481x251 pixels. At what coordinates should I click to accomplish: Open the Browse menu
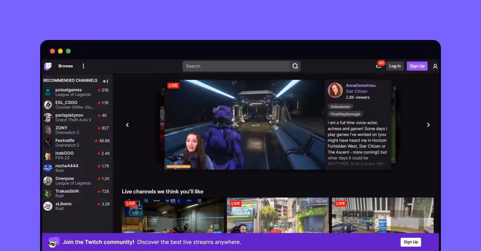(65, 66)
